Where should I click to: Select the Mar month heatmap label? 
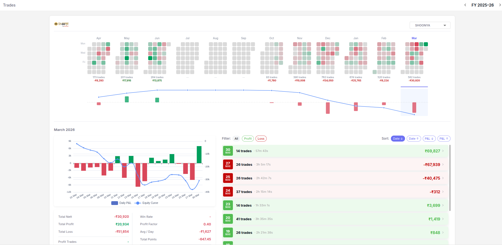pos(414,38)
